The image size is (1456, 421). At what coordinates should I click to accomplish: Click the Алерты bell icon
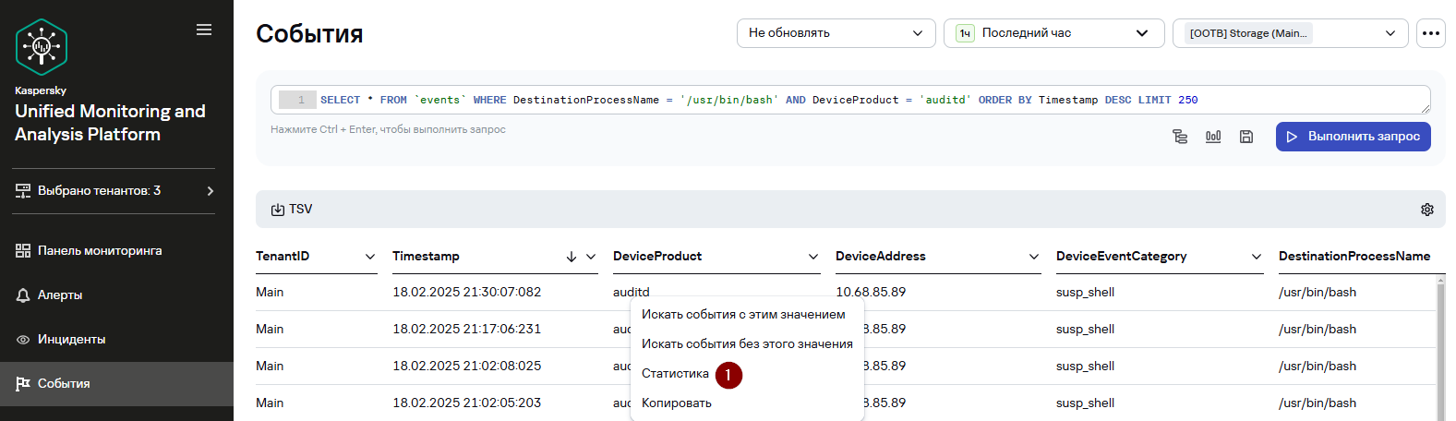coord(23,295)
